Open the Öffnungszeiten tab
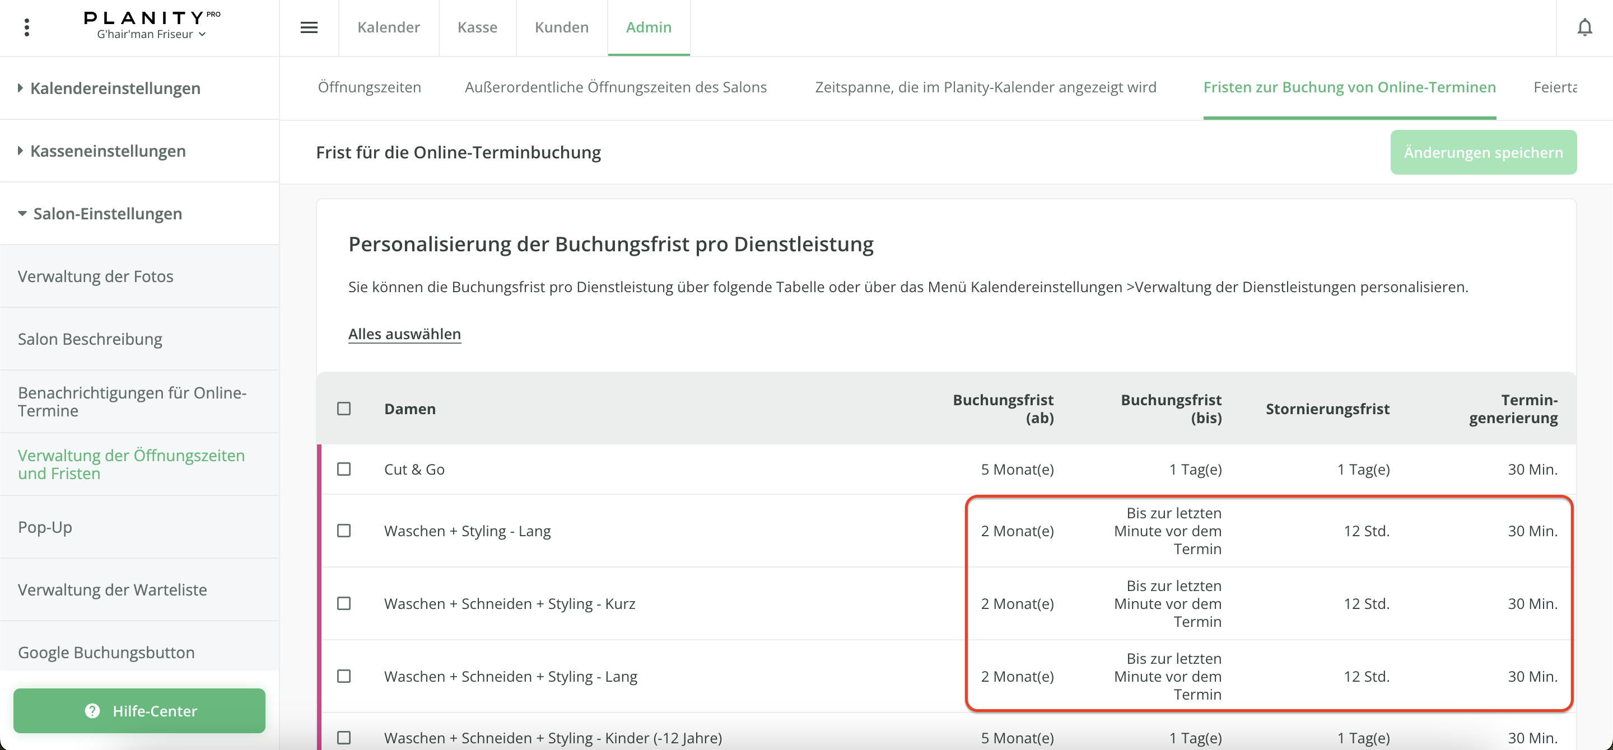This screenshot has height=750, width=1613. tap(370, 87)
